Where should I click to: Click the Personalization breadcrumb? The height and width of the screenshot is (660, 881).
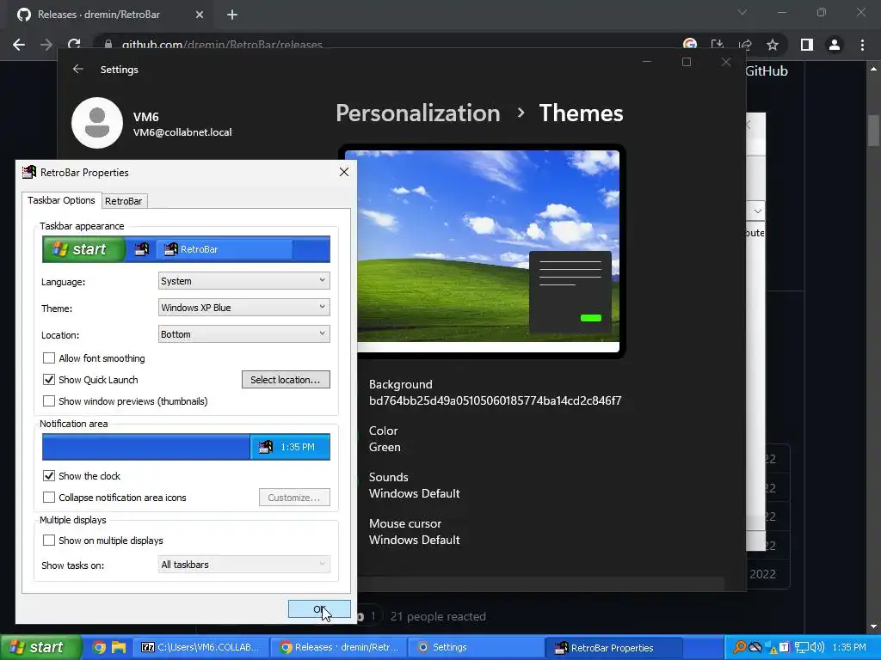coord(417,113)
